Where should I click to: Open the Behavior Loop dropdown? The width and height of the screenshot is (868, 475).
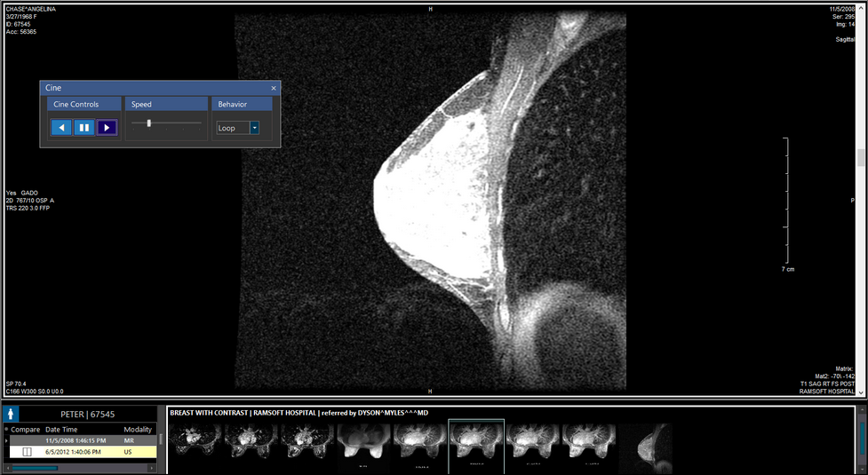pos(255,128)
